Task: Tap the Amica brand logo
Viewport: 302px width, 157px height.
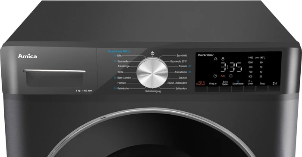Action: click(27, 56)
